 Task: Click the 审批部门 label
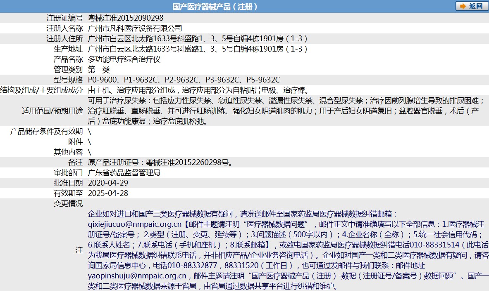point(68,172)
